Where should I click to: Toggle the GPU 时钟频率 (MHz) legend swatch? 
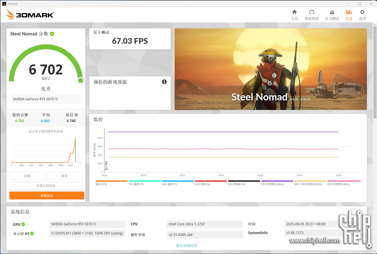(344, 181)
